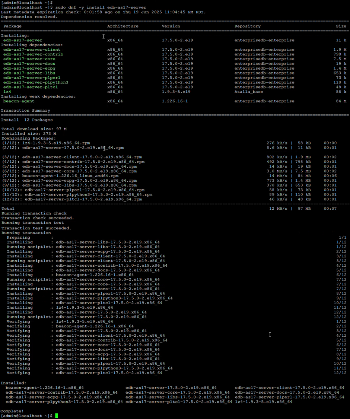The width and height of the screenshot is (350, 419).
Task: Click the 'Install 12 Packages' line
Action: pyautogui.click(x=27, y=120)
